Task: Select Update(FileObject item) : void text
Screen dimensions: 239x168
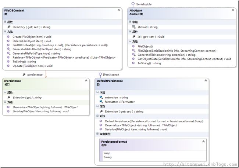Action: point(33,66)
